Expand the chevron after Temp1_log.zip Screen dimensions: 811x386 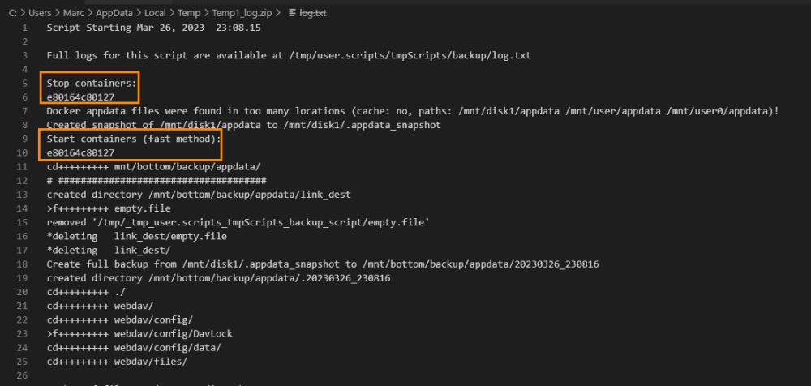click(280, 13)
